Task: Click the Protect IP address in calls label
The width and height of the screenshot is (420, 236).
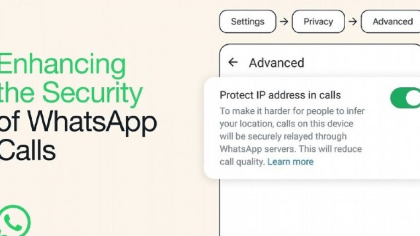Action: pyautogui.click(x=280, y=95)
